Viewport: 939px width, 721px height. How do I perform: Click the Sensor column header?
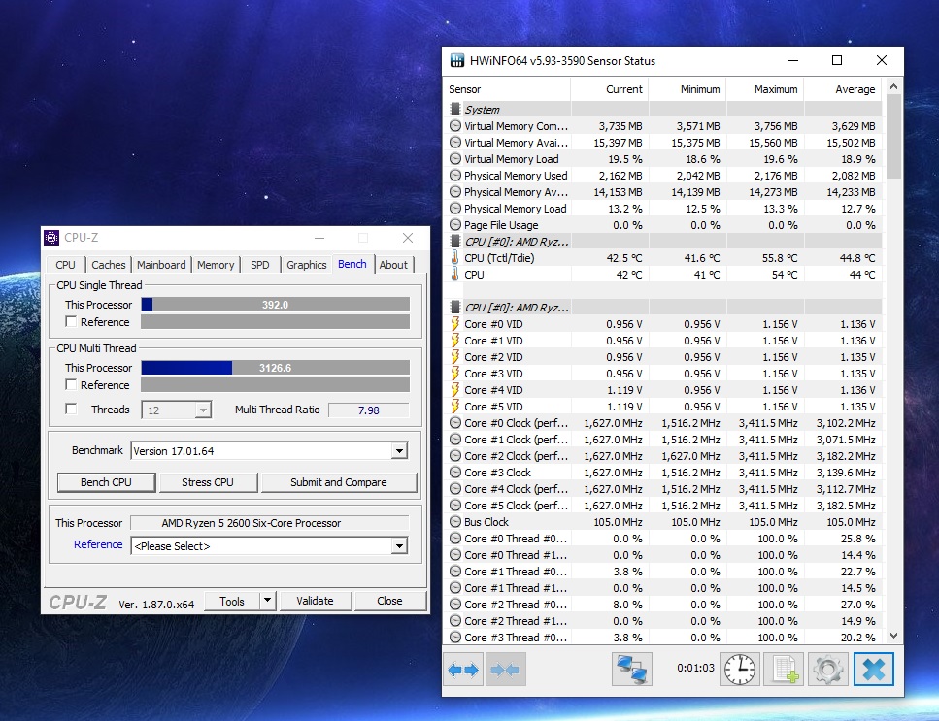click(x=507, y=89)
